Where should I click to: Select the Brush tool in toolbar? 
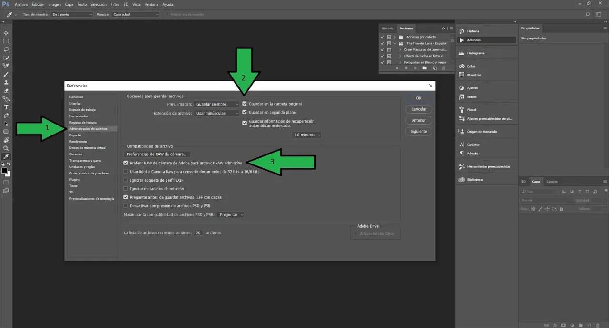6,74
